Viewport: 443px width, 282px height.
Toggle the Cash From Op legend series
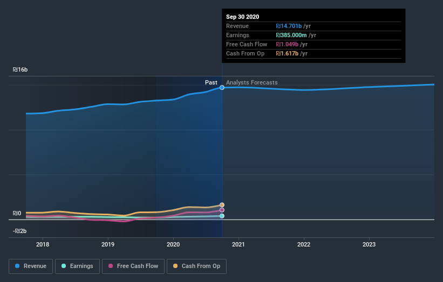(x=196, y=266)
